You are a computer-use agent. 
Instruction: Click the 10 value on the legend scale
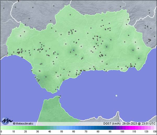(x=14, y=131)
